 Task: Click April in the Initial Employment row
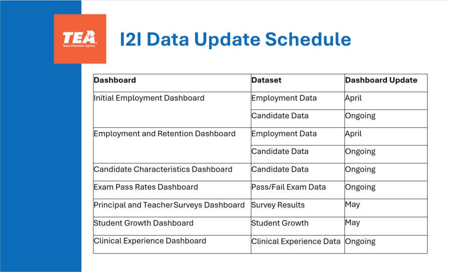[353, 98]
